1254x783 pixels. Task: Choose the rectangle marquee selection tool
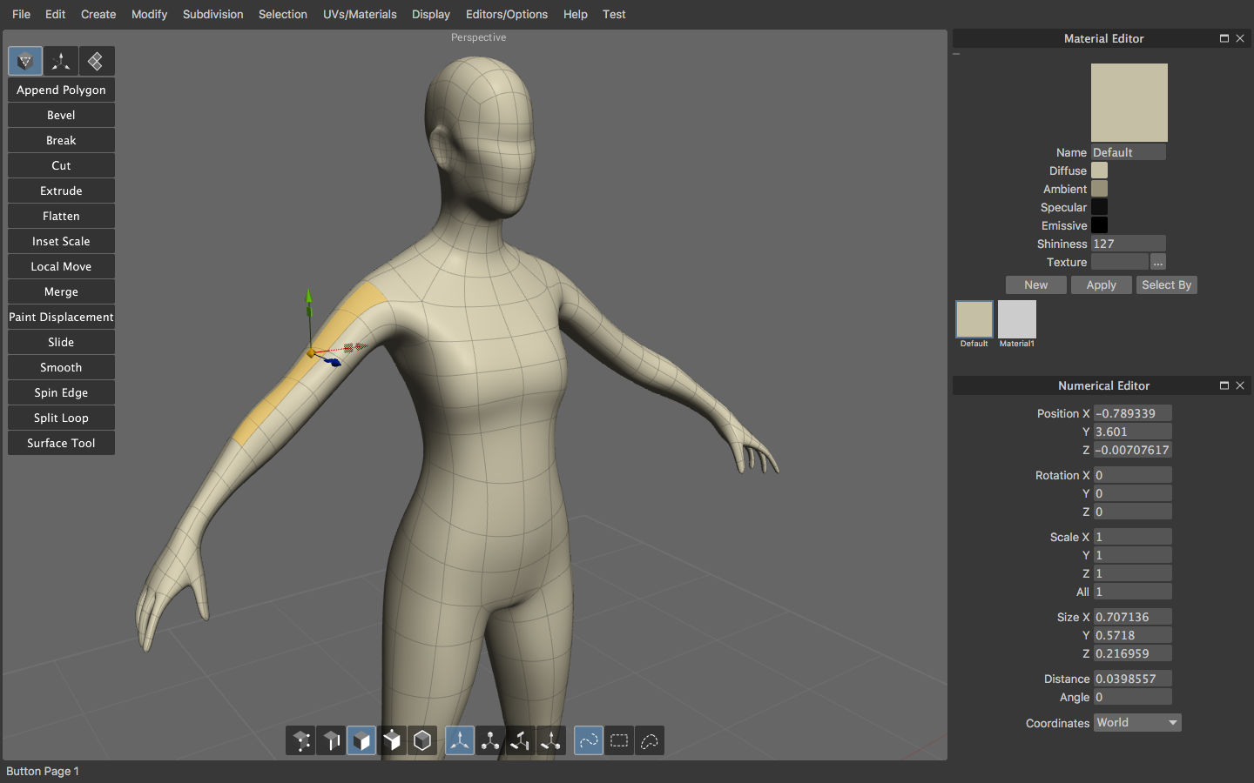[x=619, y=741]
